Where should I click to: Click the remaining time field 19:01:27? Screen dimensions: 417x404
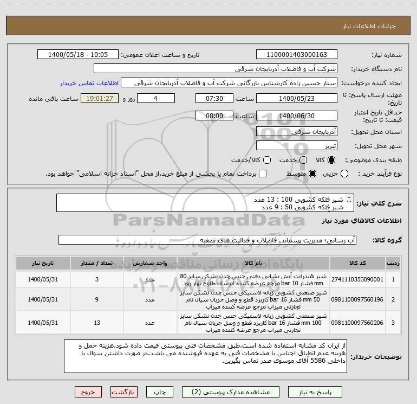[x=100, y=99]
